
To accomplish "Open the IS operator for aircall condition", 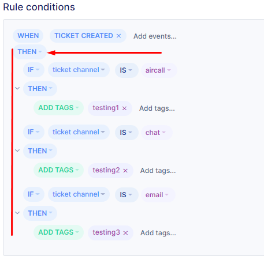I will [x=127, y=70].
